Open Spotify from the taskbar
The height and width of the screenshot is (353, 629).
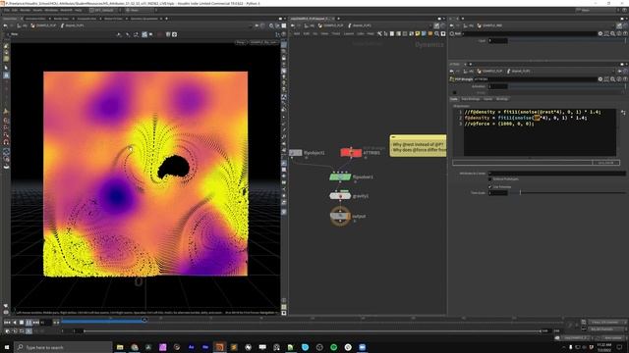[x=334, y=347]
